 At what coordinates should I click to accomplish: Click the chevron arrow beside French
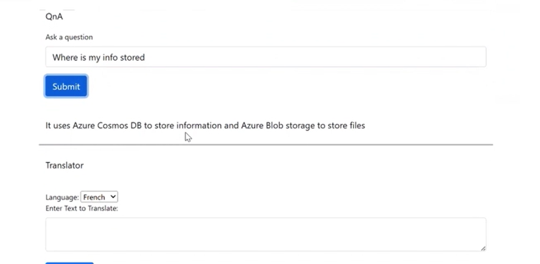coord(113,197)
